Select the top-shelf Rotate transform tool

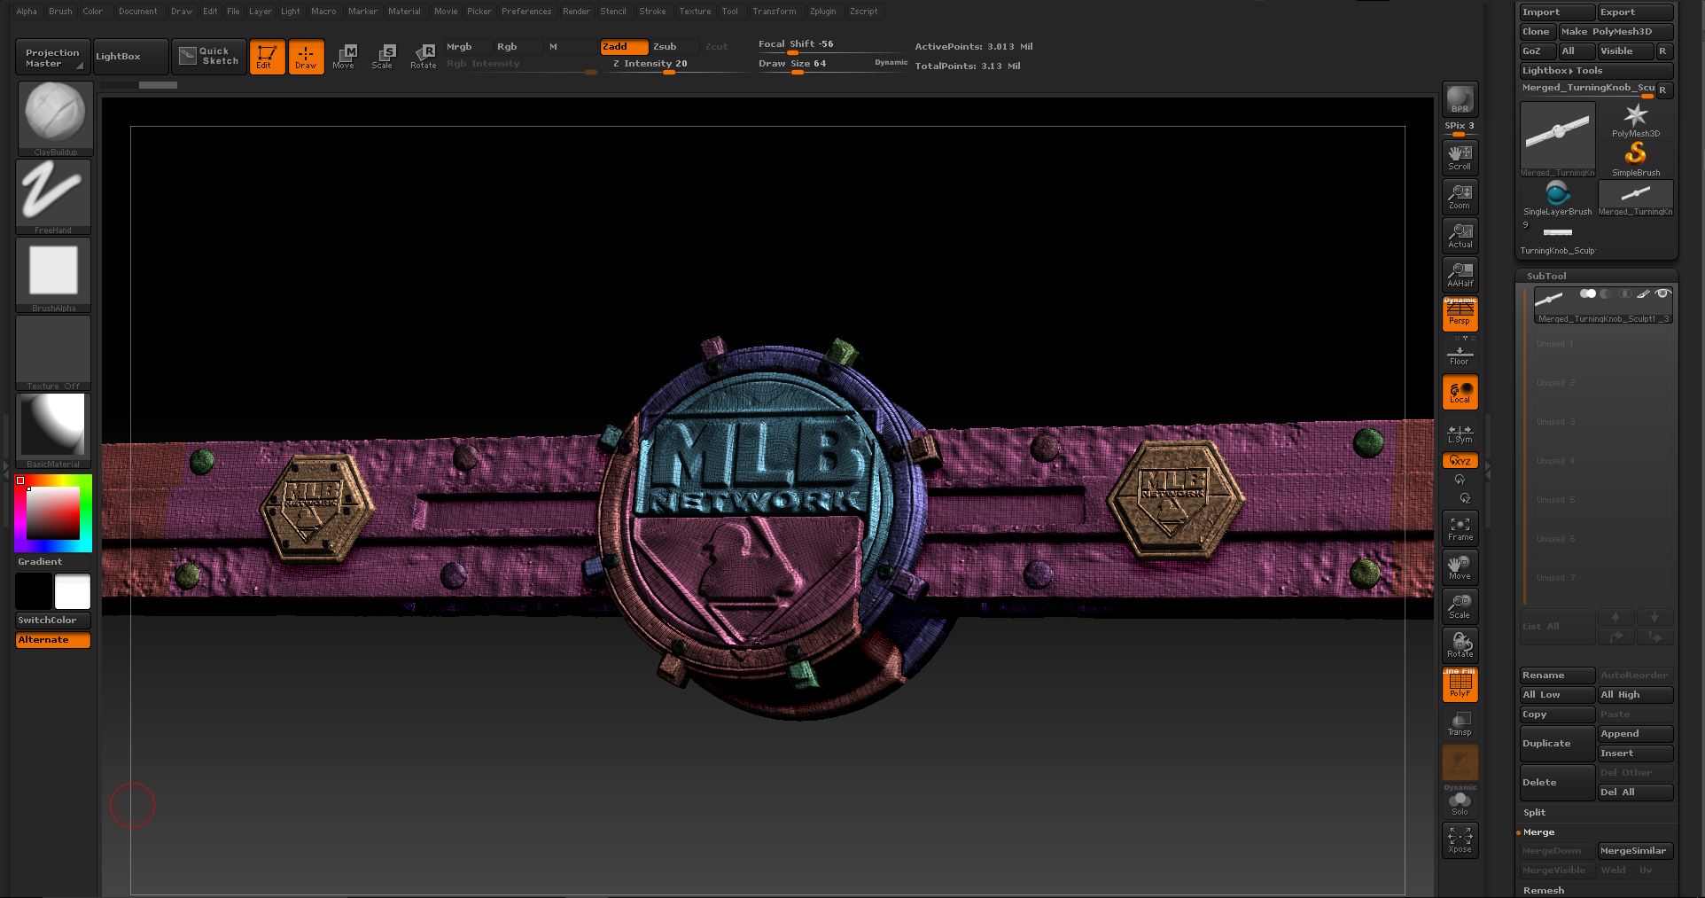[x=424, y=57]
